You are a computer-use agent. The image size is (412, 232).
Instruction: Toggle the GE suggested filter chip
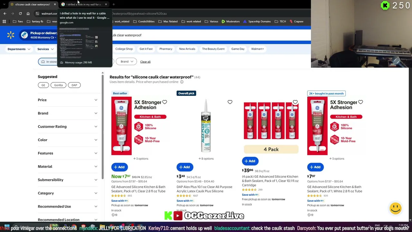[43, 85]
